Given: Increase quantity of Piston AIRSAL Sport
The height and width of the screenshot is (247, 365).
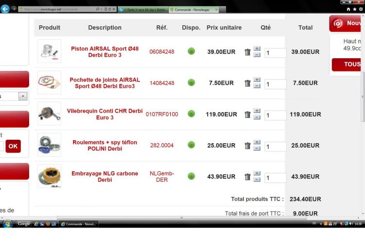Looking at the screenshot, I should (x=257, y=49).
